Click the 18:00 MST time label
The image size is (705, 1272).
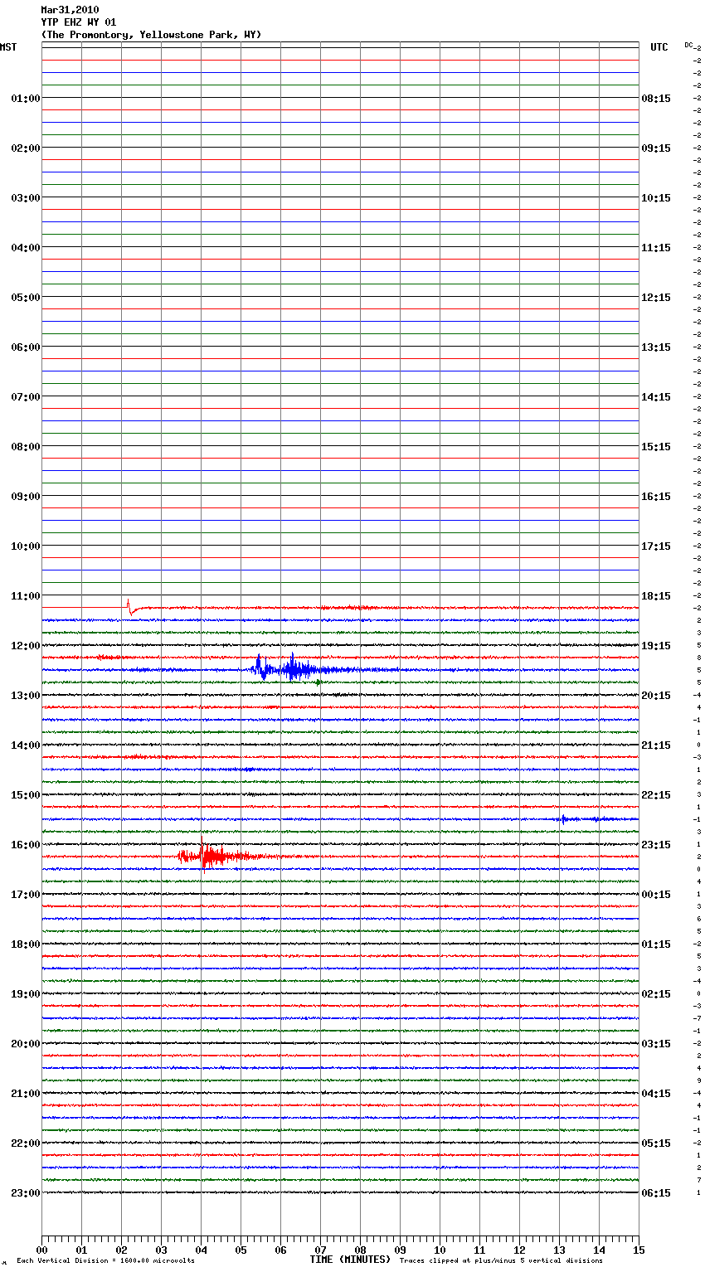point(26,944)
